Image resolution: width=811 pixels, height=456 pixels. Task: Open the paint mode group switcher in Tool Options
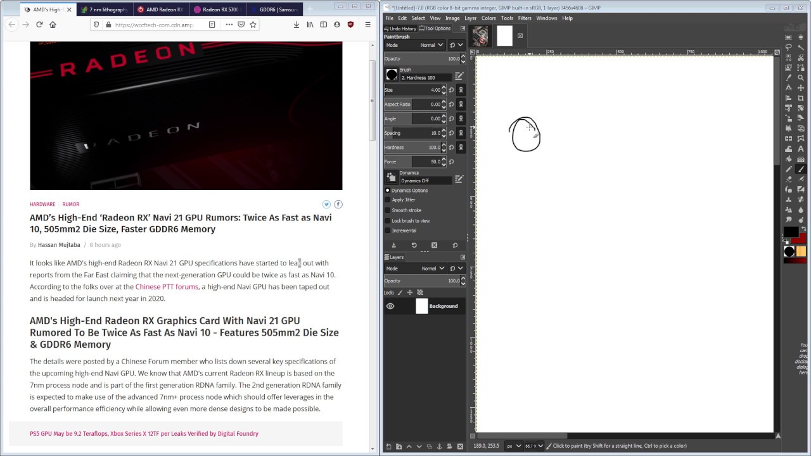point(456,46)
